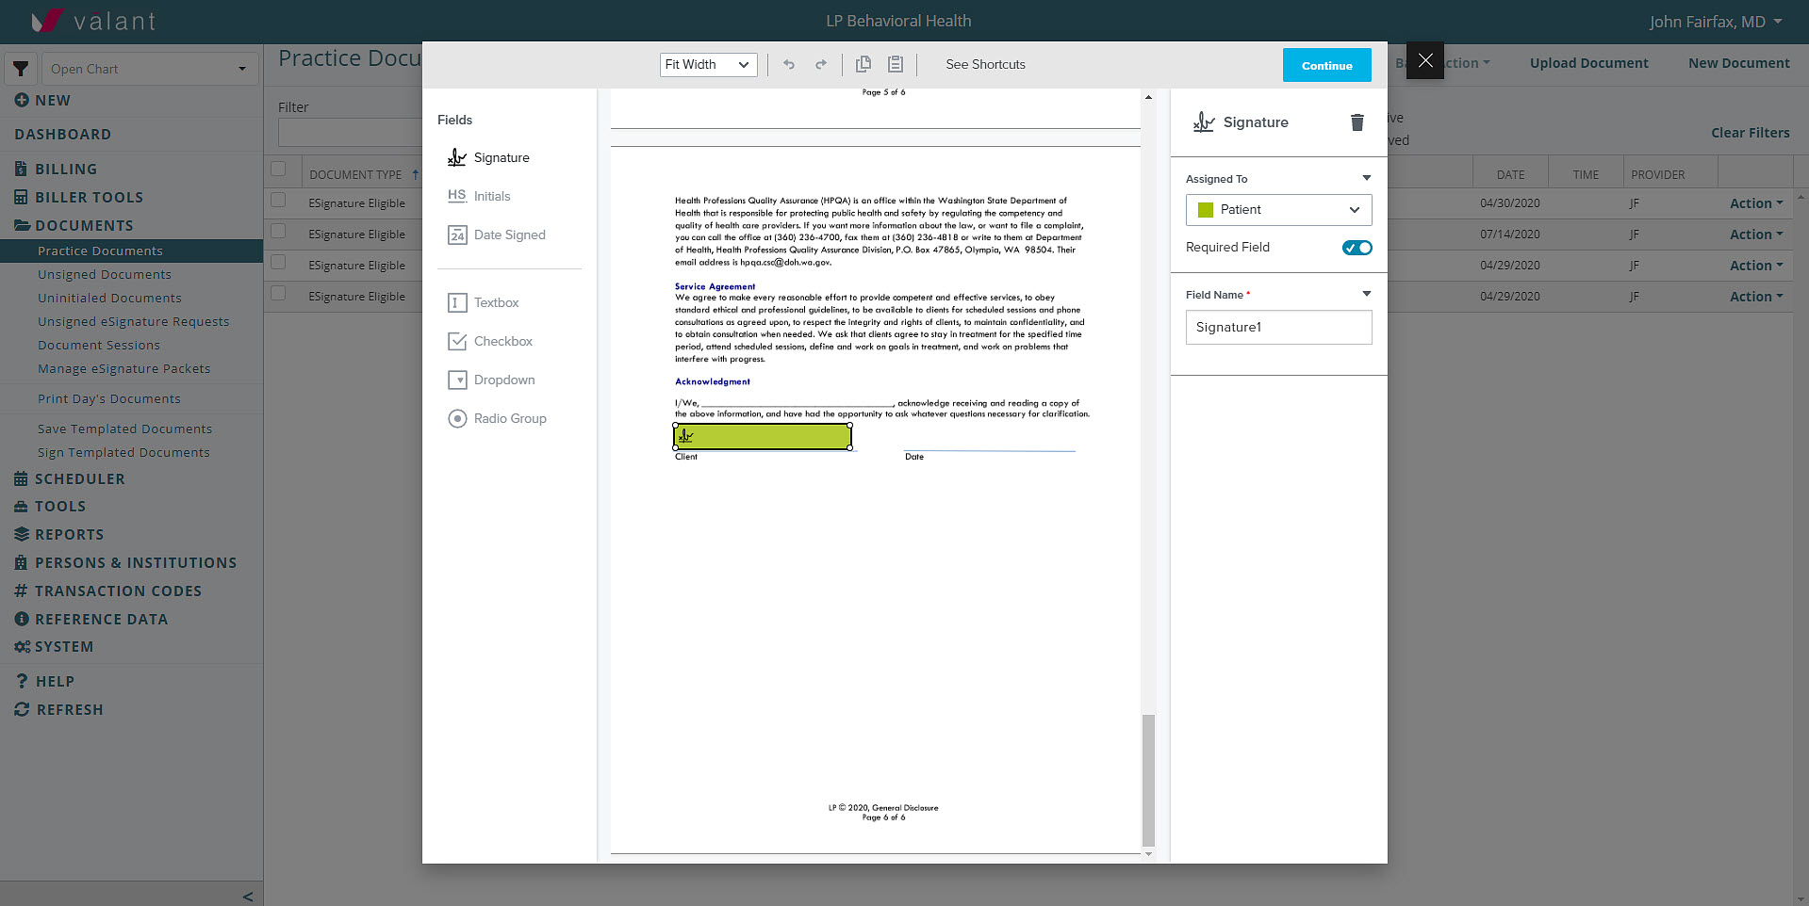Check the first ESignature Eligible row checkbox
The height and width of the screenshot is (906, 1809).
pos(280,200)
